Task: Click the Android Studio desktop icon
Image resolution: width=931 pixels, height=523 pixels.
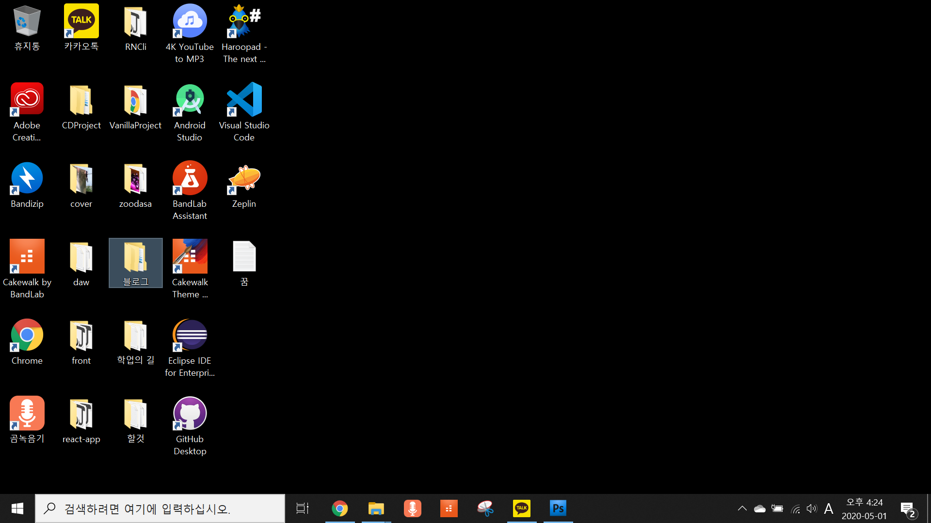Action: tap(190, 100)
